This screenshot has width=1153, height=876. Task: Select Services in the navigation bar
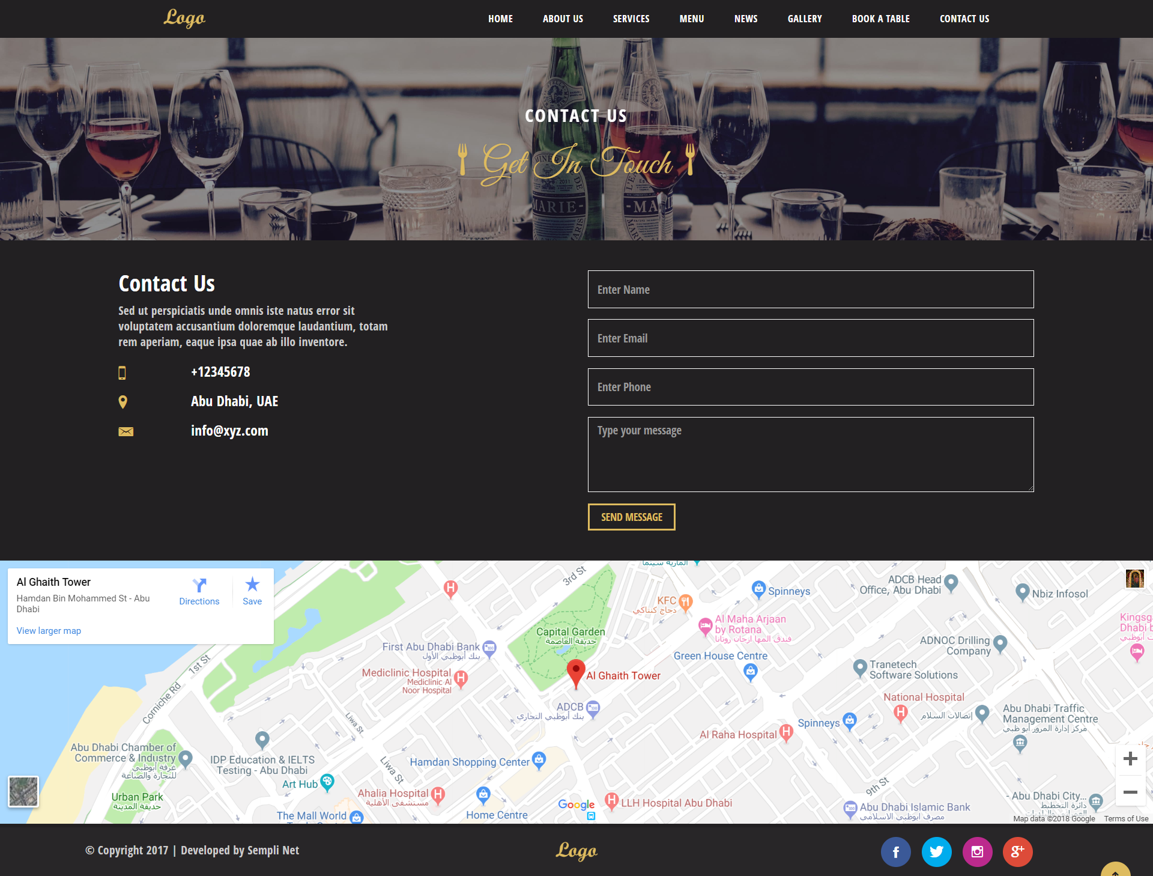631,19
